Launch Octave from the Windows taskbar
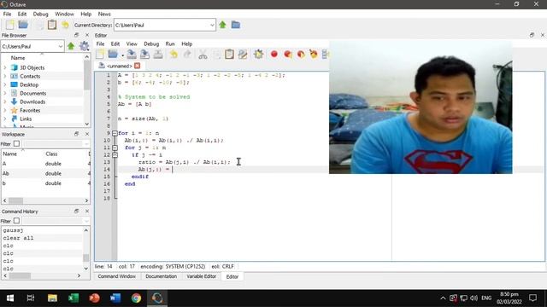This screenshot has height=307, width=547. click(x=157, y=298)
